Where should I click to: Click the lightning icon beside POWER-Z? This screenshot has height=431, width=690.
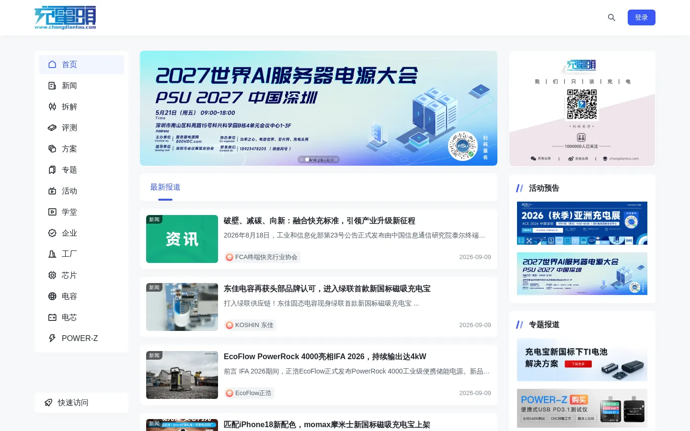tap(52, 338)
